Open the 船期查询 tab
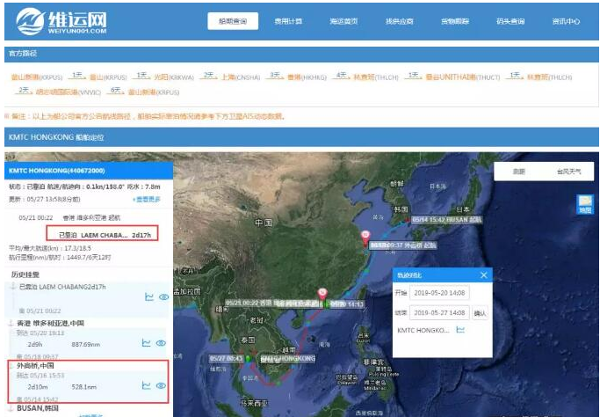Screen dimensions: 600x417 click(233, 21)
